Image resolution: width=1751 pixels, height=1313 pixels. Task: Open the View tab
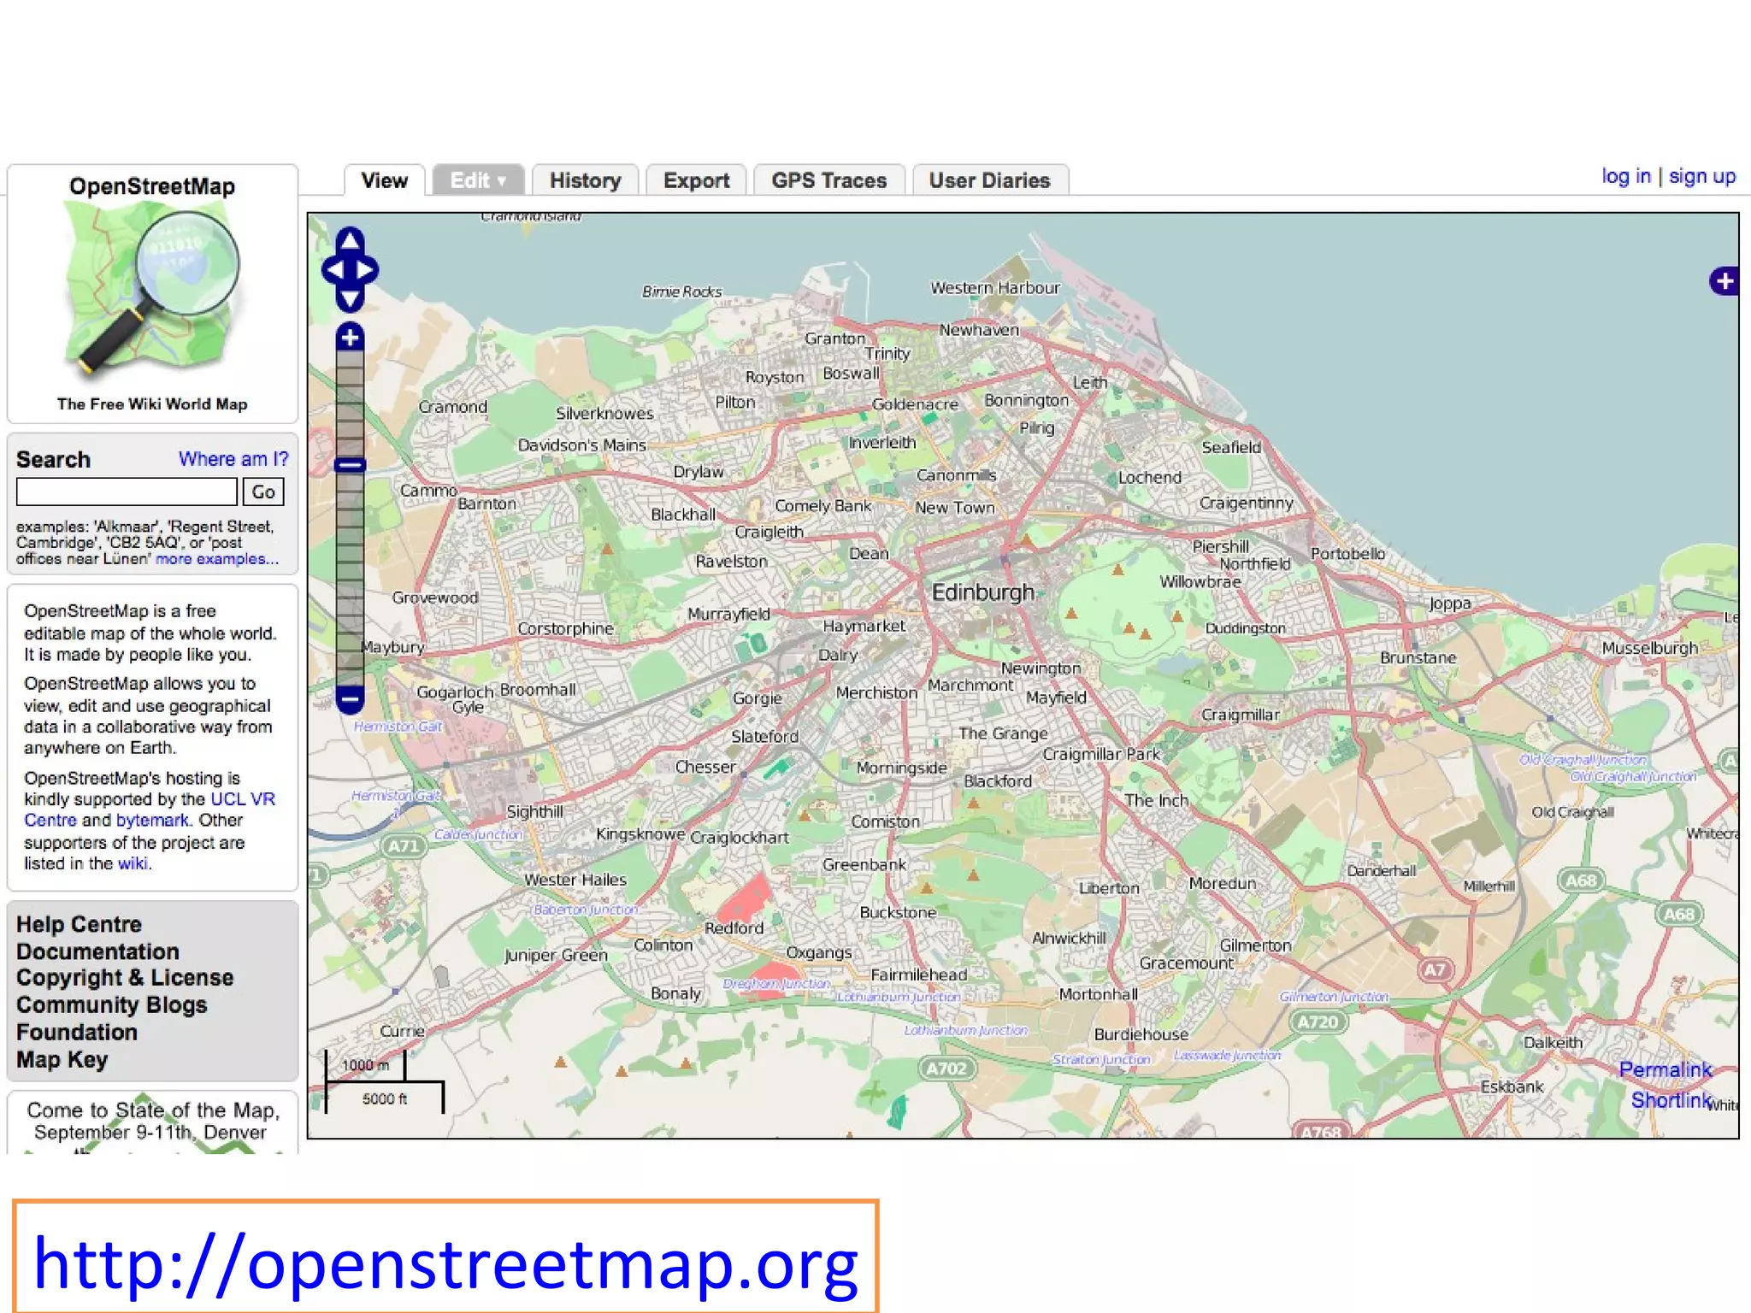pos(384,181)
